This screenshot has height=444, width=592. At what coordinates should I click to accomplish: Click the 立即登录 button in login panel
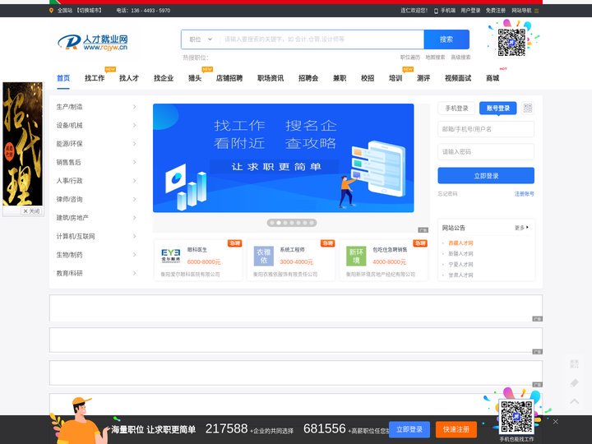coord(486,176)
